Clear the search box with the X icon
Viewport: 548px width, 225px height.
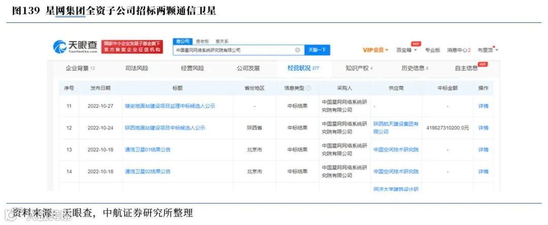[x=297, y=50]
